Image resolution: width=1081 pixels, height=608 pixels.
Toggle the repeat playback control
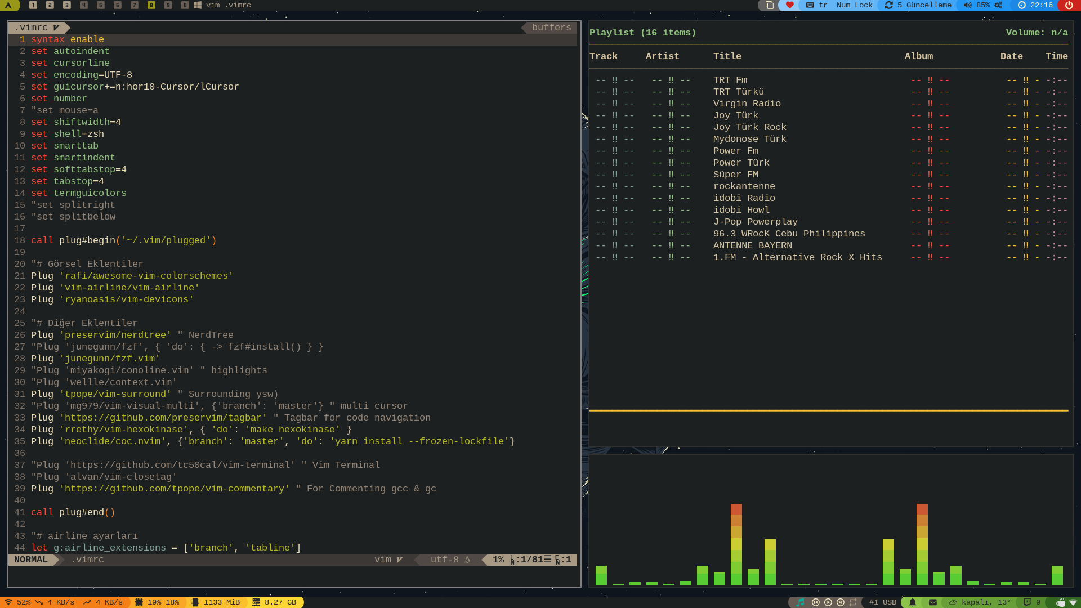(x=853, y=602)
